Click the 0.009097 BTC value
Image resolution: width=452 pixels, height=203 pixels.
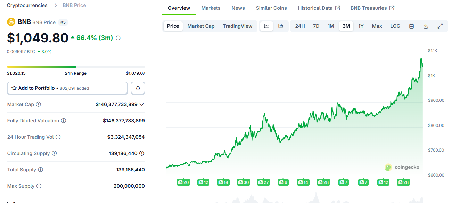(21, 52)
